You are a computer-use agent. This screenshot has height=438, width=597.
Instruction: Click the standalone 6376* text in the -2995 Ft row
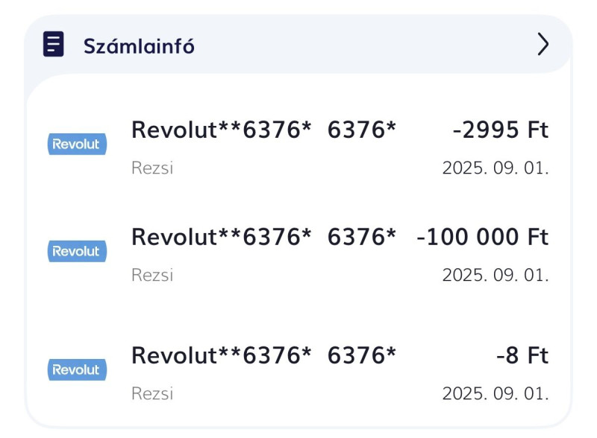coord(362,130)
